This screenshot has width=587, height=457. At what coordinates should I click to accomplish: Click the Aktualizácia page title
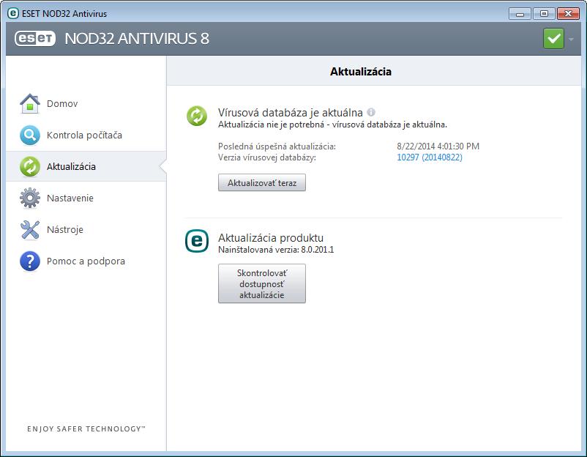click(x=361, y=72)
